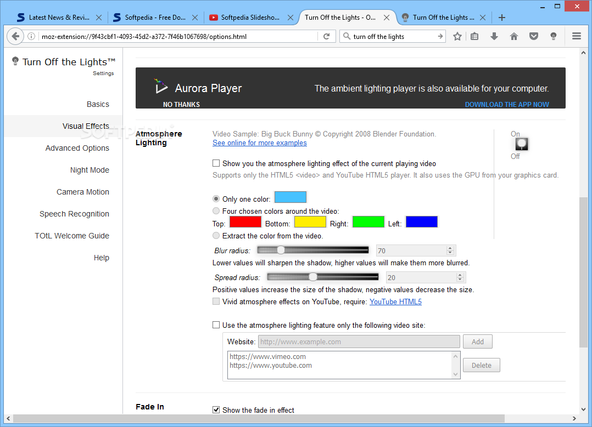
Task: Close the active Turn Off the Lights options tab
Action: [387, 18]
